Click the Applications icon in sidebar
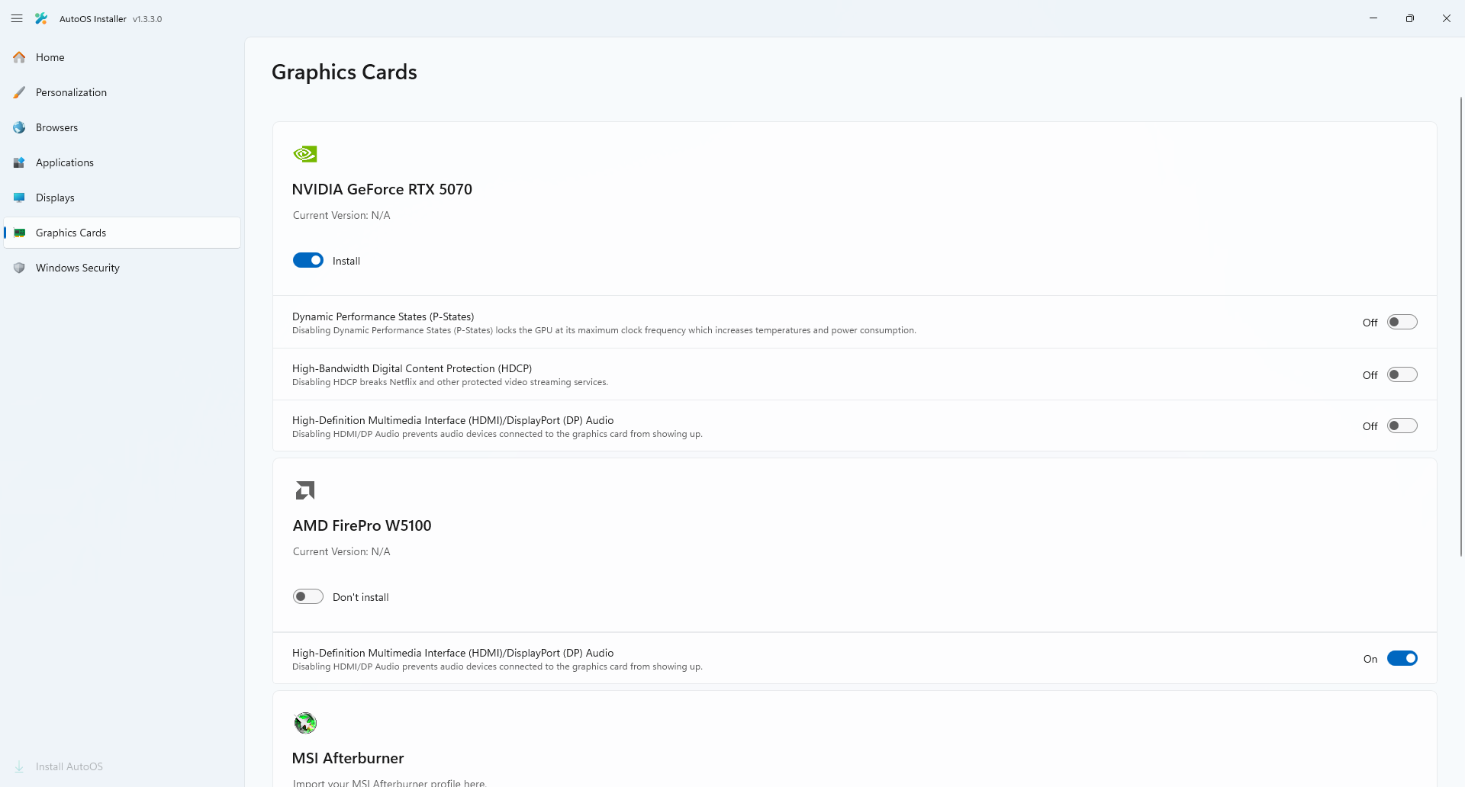 click(19, 162)
